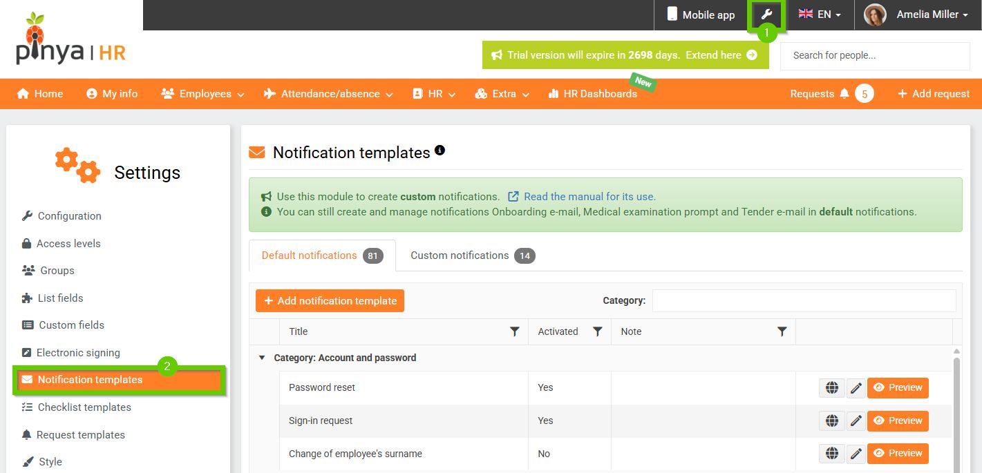Click the Title column filter icon
This screenshot has height=473, width=982.
coord(514,332)
